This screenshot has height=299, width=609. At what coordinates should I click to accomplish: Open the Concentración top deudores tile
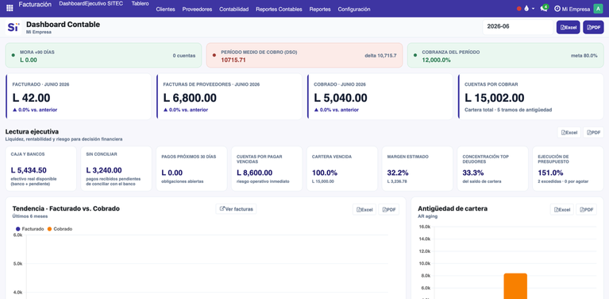point(493,169)
